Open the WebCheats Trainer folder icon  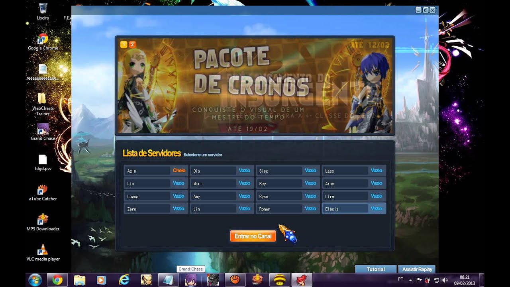tap(43, 104)
